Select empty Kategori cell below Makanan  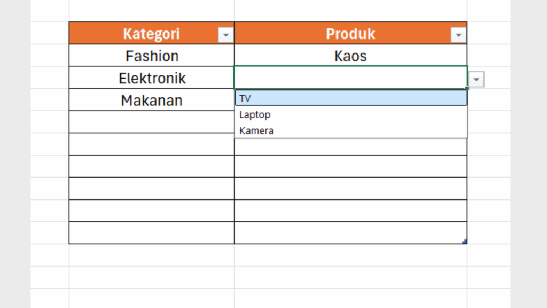coord(152,122)
